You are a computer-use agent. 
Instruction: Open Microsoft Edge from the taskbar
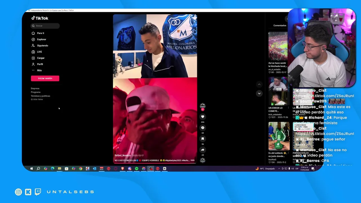click(x=52, y=169)
